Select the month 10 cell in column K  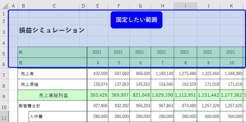pos(232,63)
